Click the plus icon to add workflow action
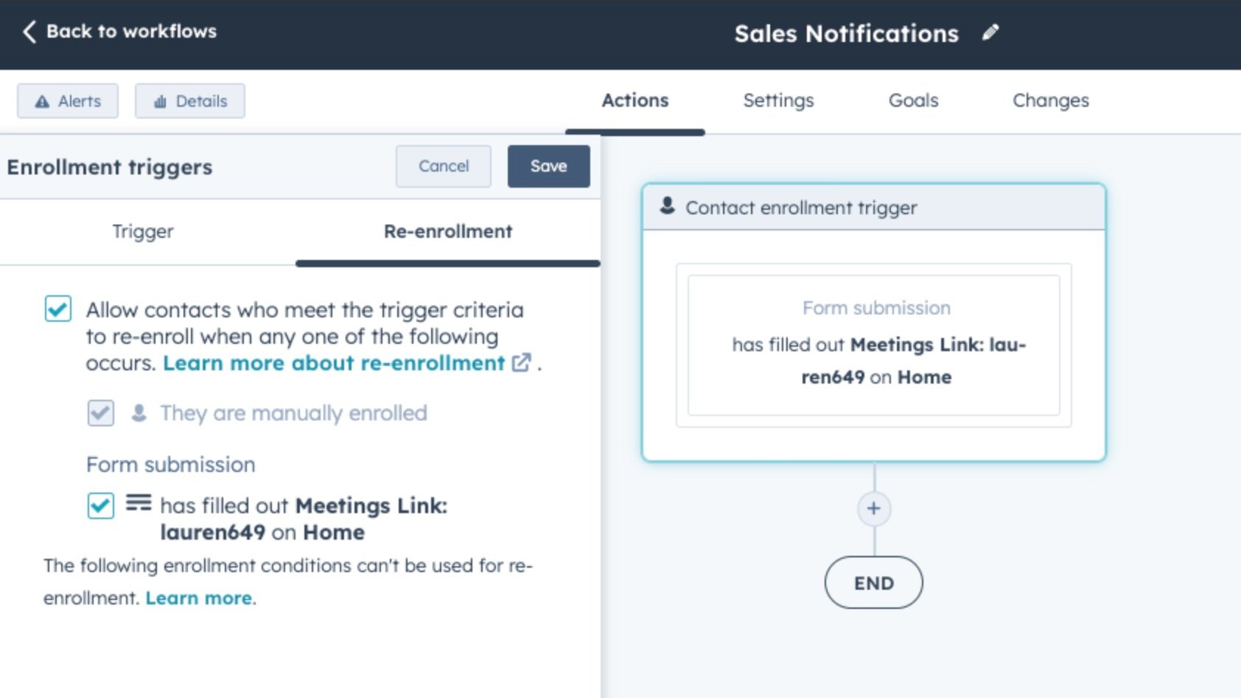This screenshot has height=698, width=1241. tap(873, 508)
